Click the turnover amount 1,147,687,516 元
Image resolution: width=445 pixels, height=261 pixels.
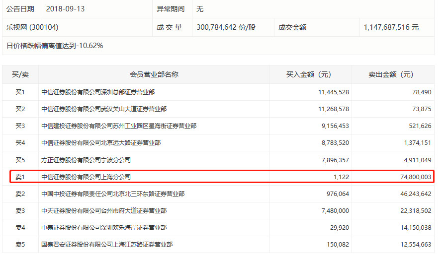[391, 27]
